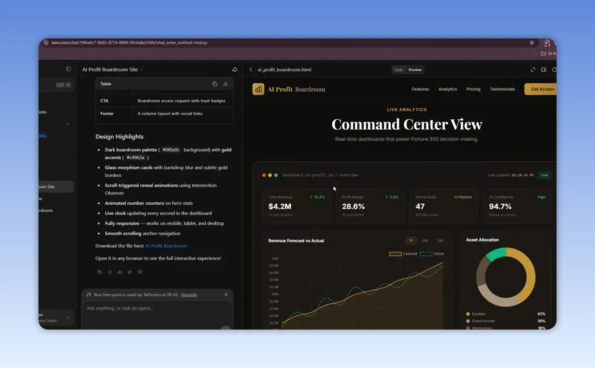This screenshot has height=368, width=595.
Task: Click the green donut chart segment
Action: pos(496,255)
